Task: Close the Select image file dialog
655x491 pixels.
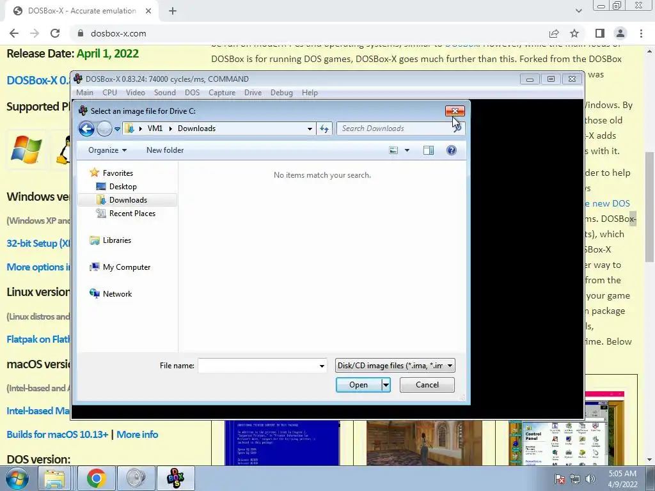Action: click(x=455, y=111)
